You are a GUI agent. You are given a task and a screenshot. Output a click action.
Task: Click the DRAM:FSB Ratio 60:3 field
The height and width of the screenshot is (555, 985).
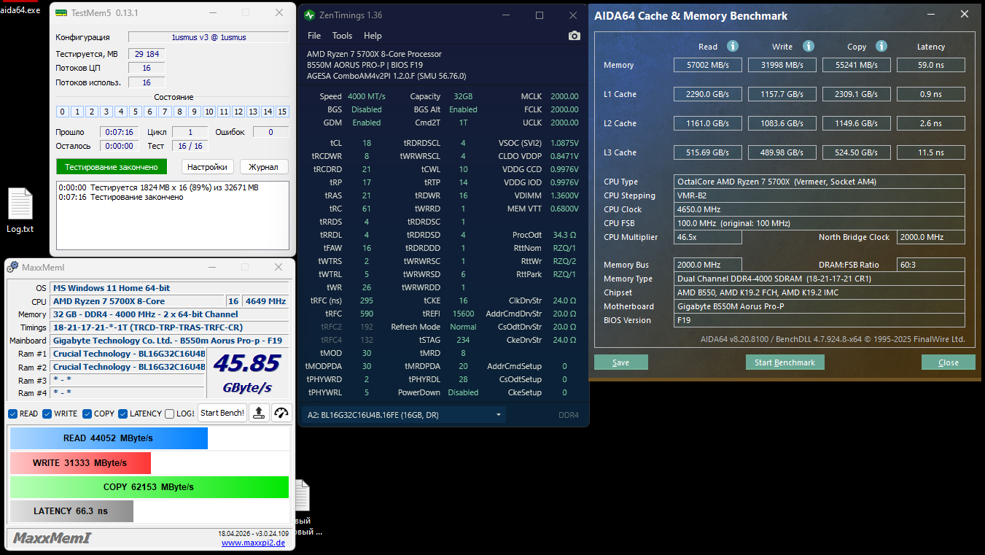(x=931, y=265)
